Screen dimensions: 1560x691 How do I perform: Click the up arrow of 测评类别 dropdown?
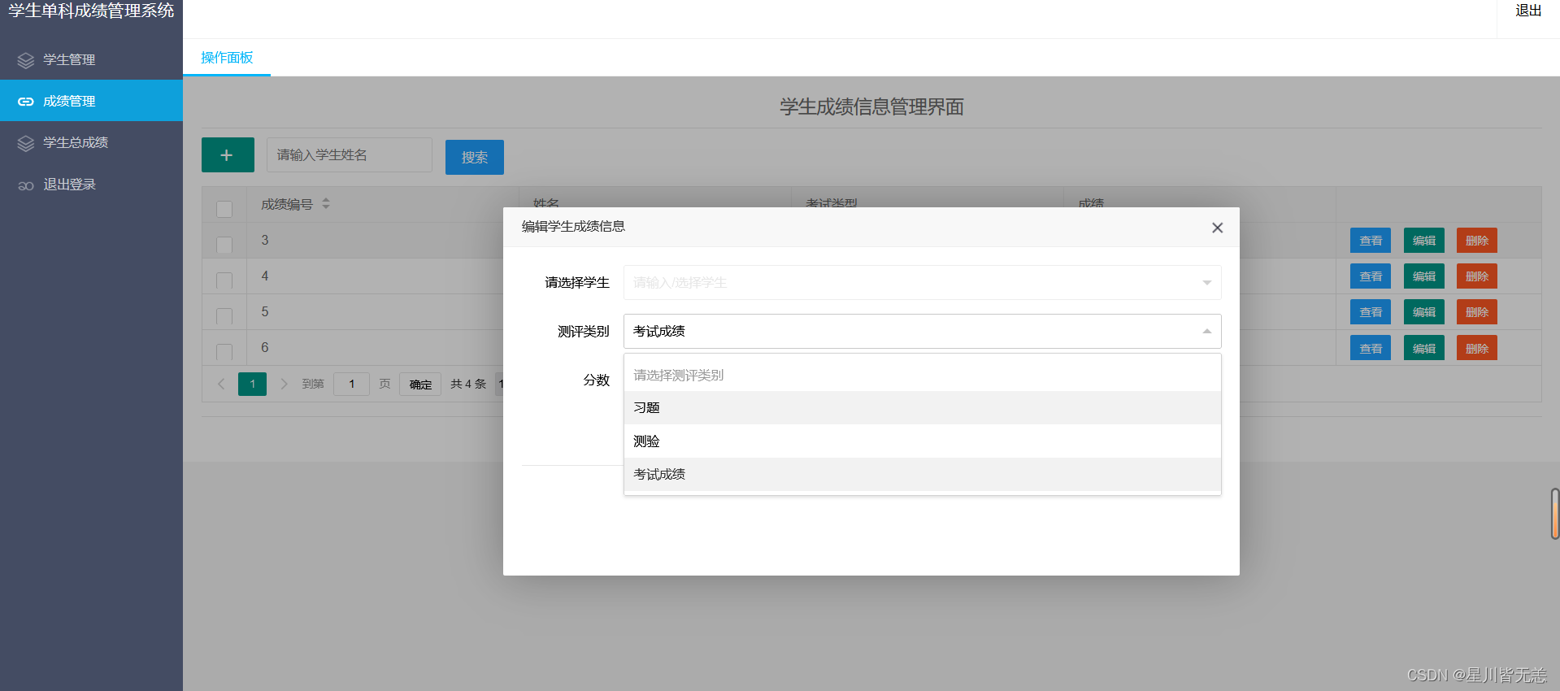point(1207,331)
